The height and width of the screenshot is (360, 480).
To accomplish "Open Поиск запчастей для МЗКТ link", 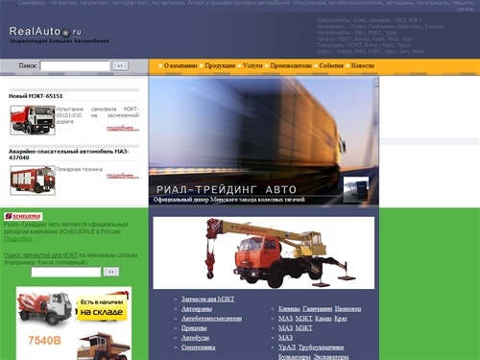I will pos(40,255).
